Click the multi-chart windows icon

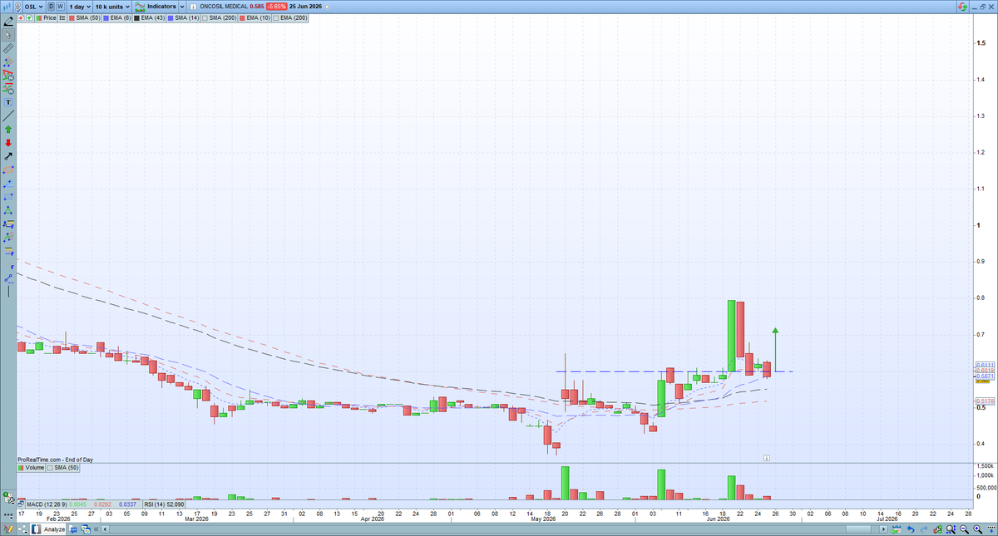point(86,529)
